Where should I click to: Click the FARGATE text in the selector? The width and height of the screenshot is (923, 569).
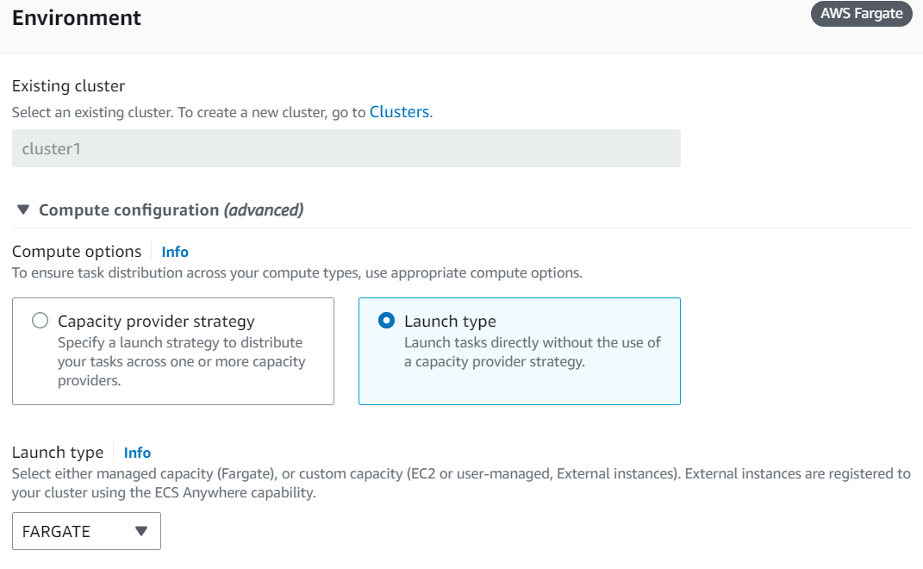pyautogui.click(x=57, y=531)
